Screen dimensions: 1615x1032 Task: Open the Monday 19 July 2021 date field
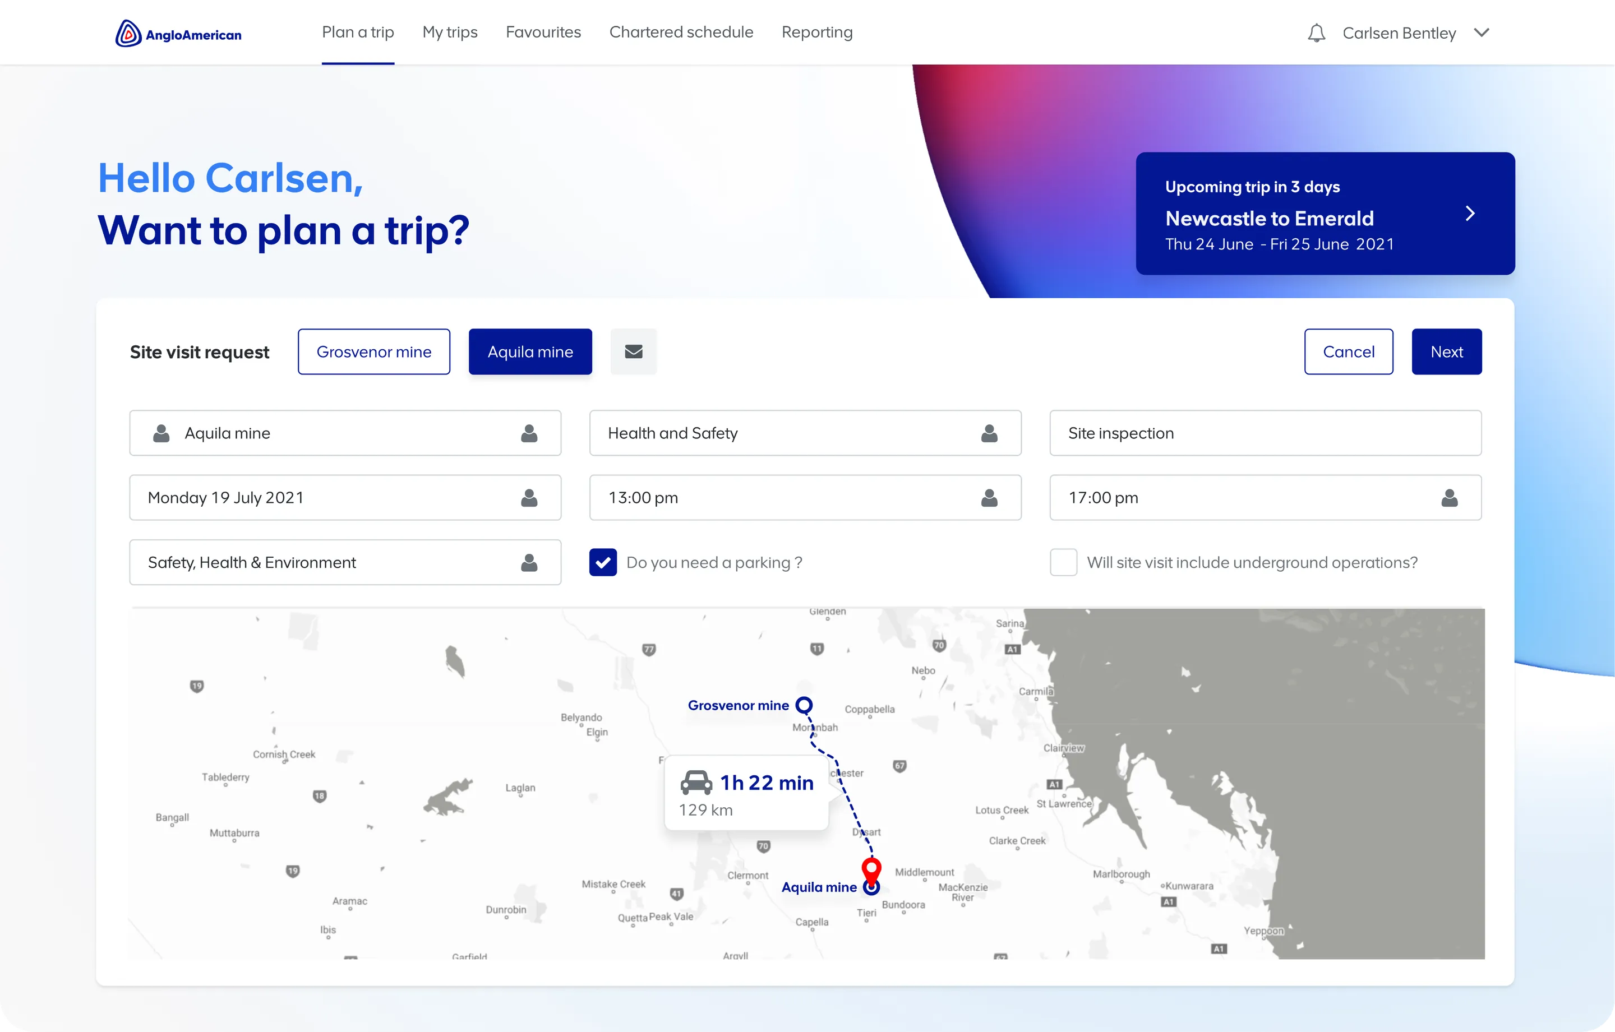point(345,498)
